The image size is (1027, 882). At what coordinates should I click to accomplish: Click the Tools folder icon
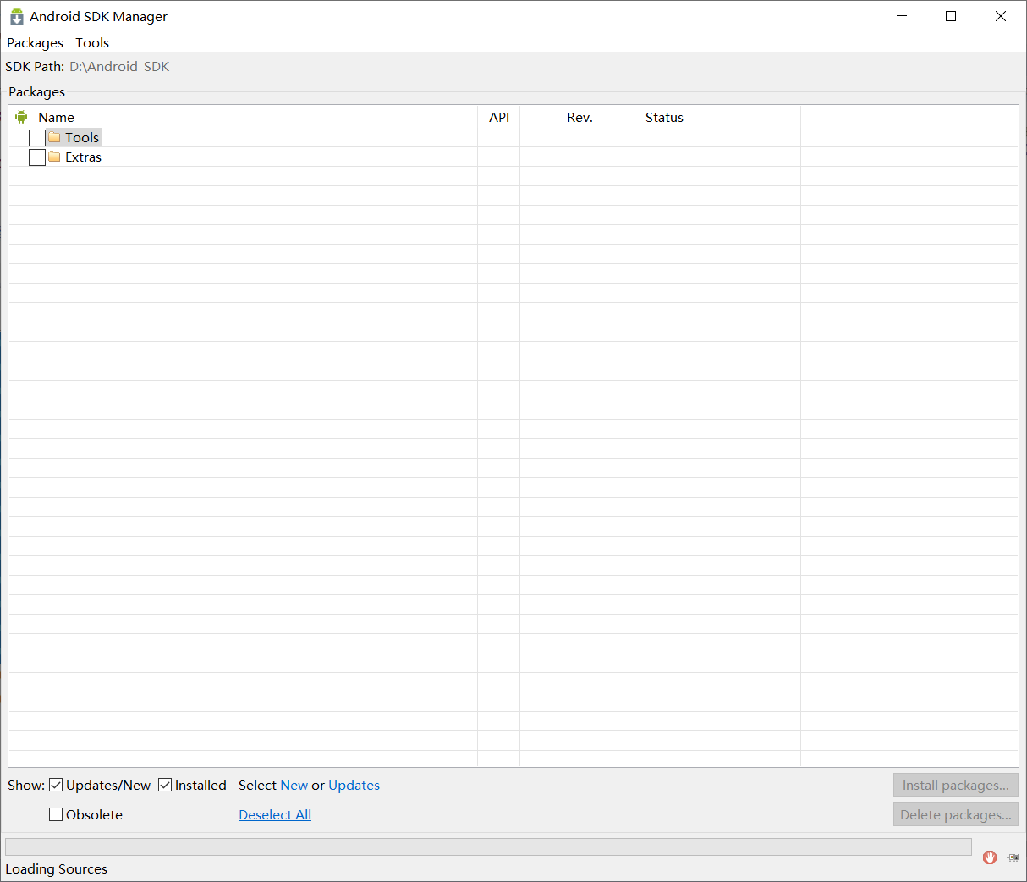(x=54, y=137)
